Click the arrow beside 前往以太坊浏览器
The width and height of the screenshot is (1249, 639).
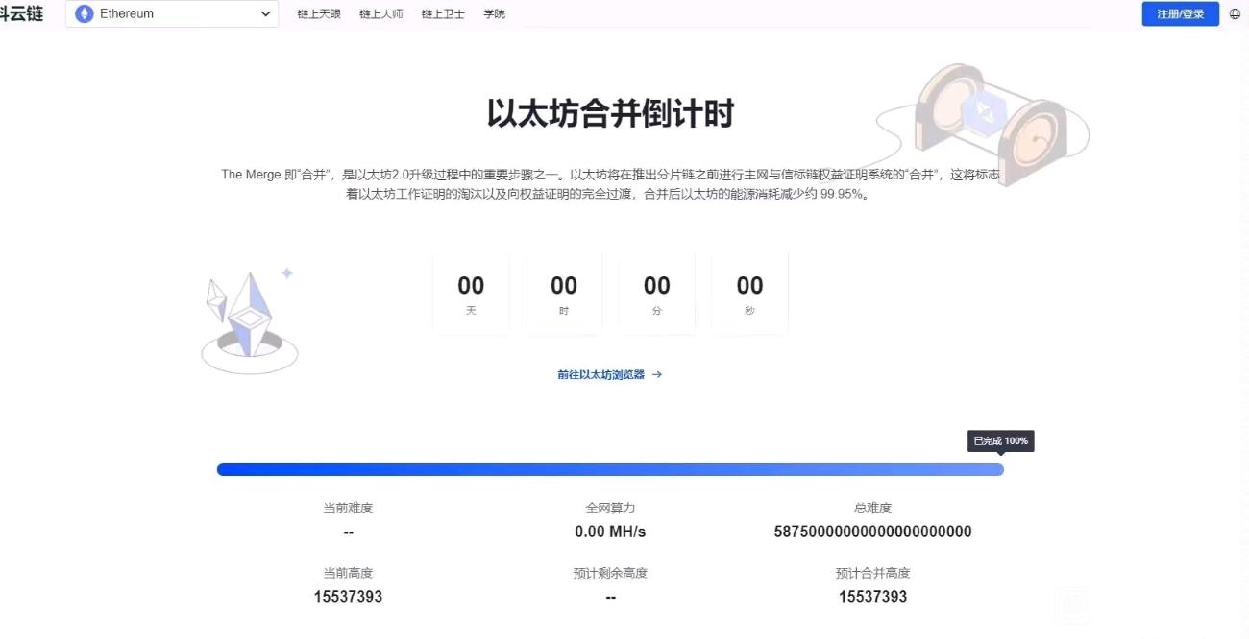(657, 375)
